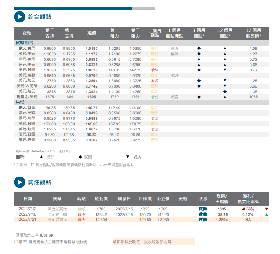Click the legend diamond for 區間

pyautogui.click(x=80, y=157)
